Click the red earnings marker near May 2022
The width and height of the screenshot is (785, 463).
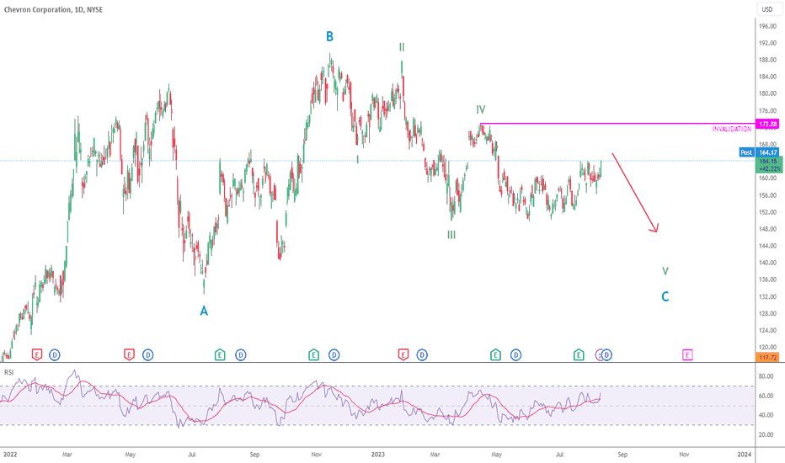(129, 355)
